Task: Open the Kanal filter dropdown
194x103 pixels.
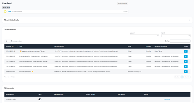Action: pyautogui.click(x=176, y=36)
